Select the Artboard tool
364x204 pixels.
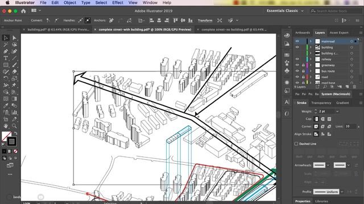6,119
